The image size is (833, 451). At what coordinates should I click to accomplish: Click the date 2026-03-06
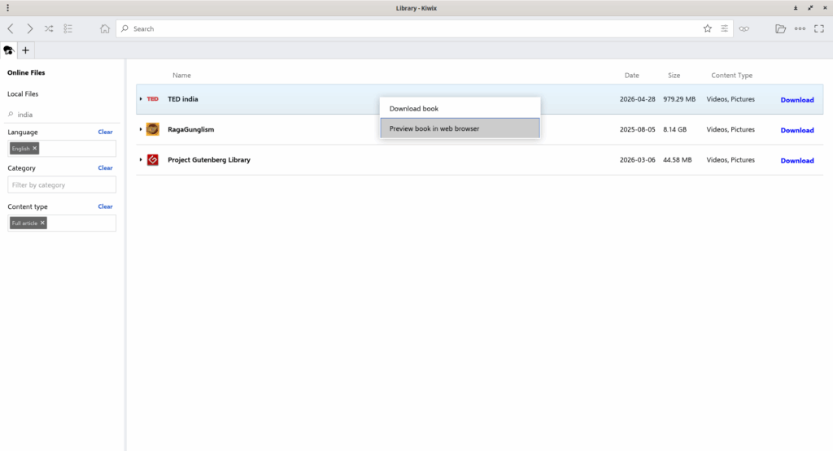(x=638, y=160)
